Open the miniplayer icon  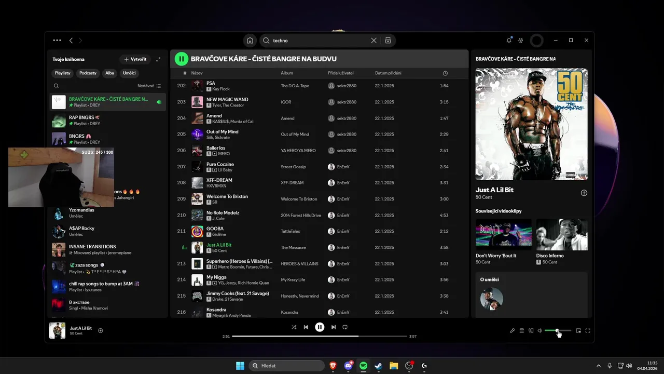(578, 331)
